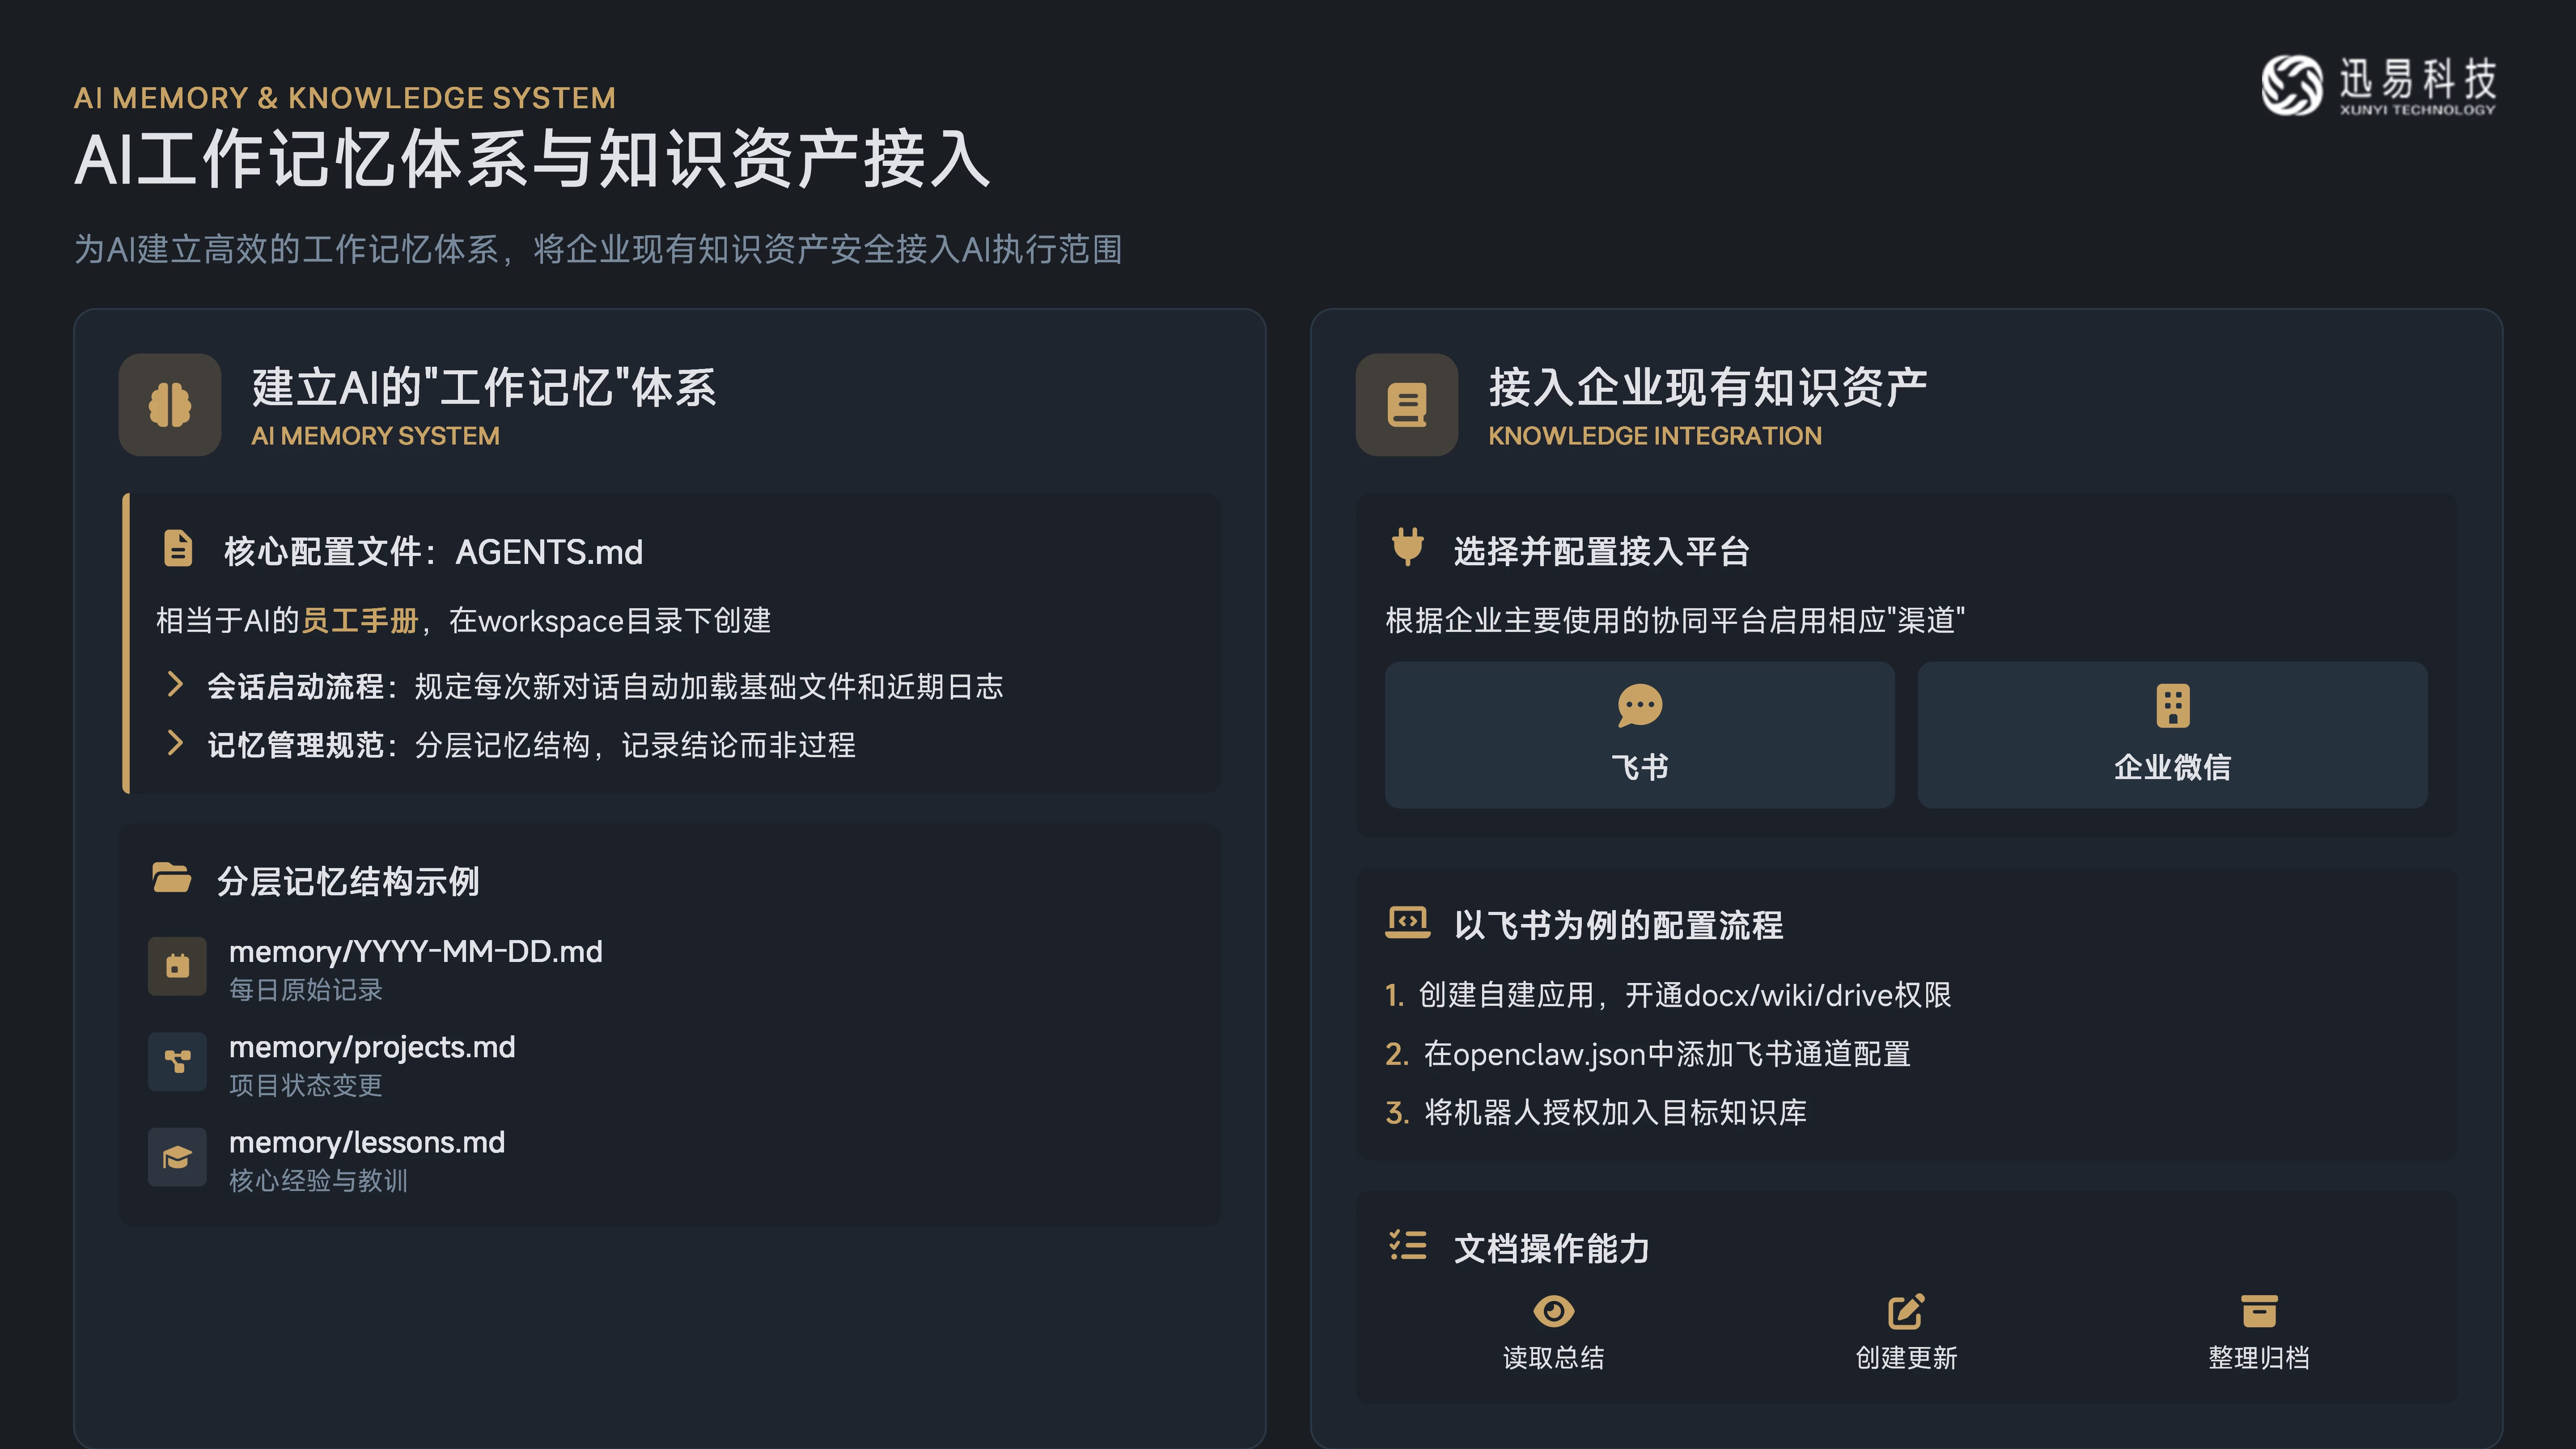Open the memory/projects.md file entry
This screenshot has width=2576, height=1449.
pyautogui.click(x=372, y=1048)
